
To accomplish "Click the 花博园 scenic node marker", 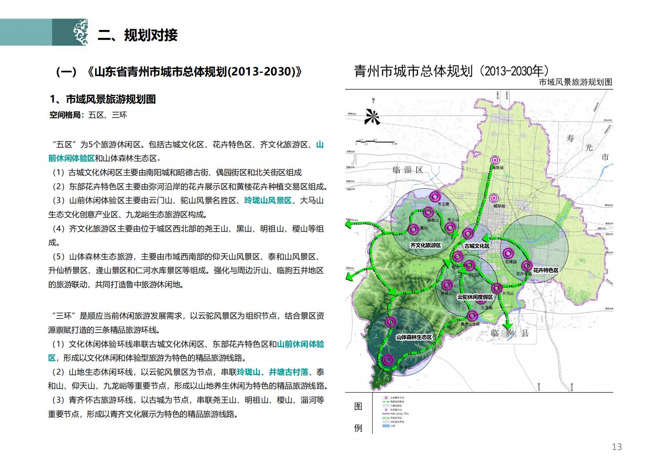I will [507, 253].
